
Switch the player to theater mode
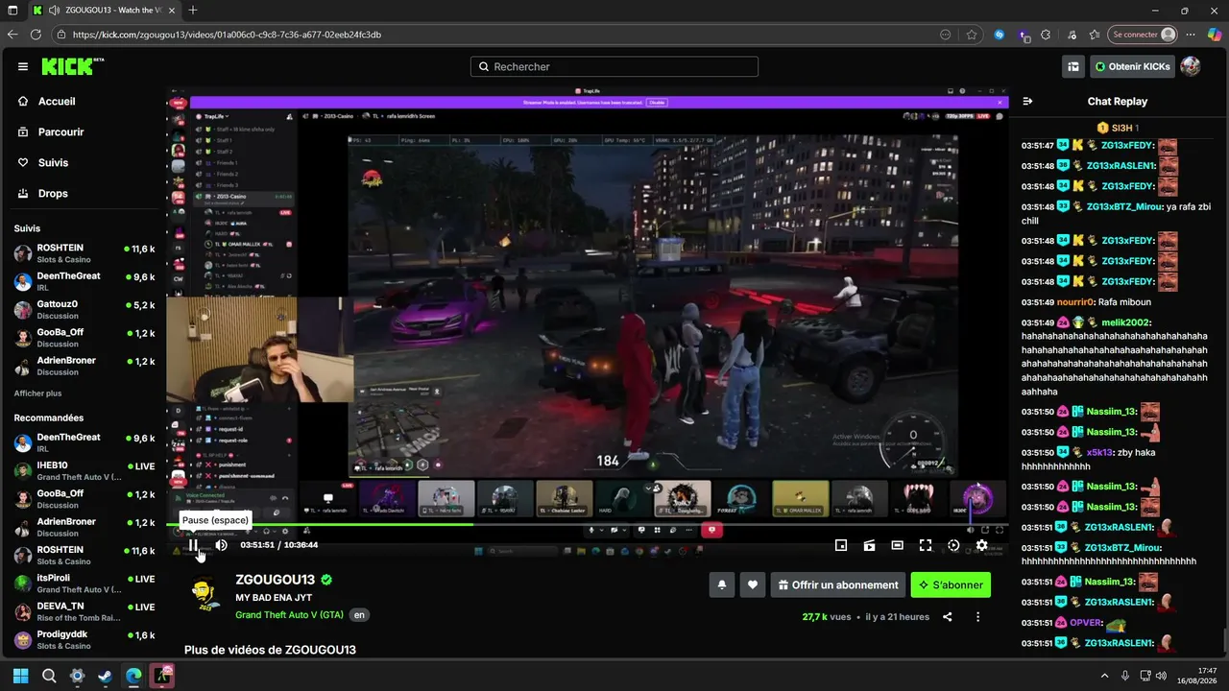(x=897, y=545)
